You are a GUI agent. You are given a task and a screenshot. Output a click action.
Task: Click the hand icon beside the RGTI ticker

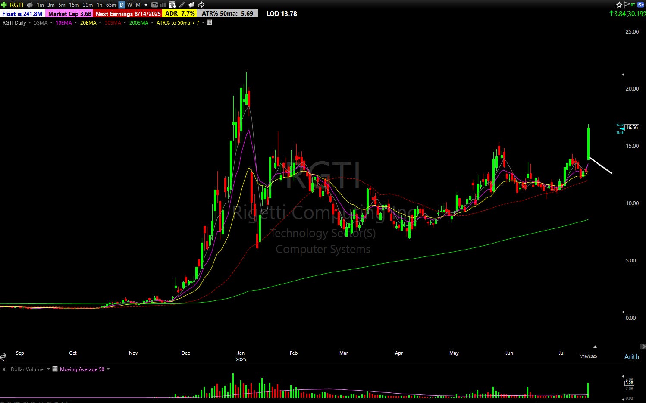[30, 5]
